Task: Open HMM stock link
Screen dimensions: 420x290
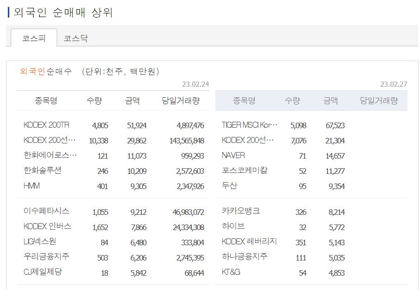Action: point(31,186)
